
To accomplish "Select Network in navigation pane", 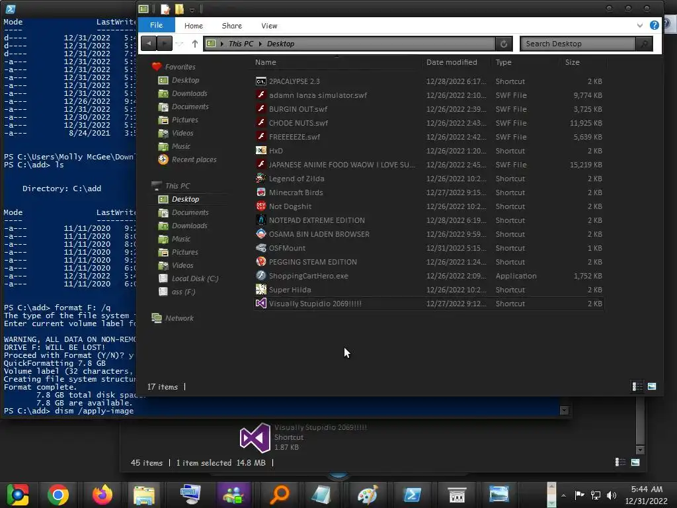I will pos(179,318).
